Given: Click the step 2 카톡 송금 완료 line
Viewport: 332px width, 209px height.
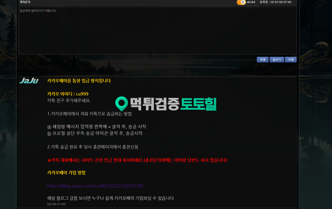Looking at the screenshot, I should (x=93, y=147).
